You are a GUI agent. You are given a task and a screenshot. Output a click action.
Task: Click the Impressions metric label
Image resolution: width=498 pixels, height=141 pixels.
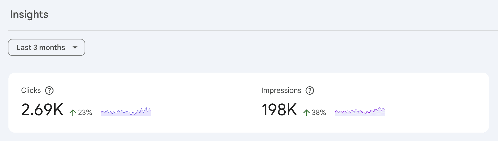coord(281,90)
